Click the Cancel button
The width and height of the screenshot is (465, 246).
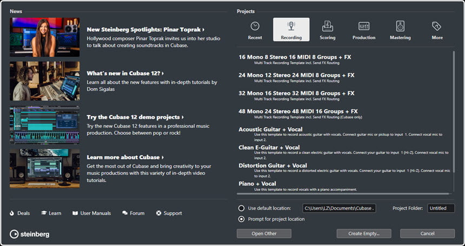coord(427,234)
